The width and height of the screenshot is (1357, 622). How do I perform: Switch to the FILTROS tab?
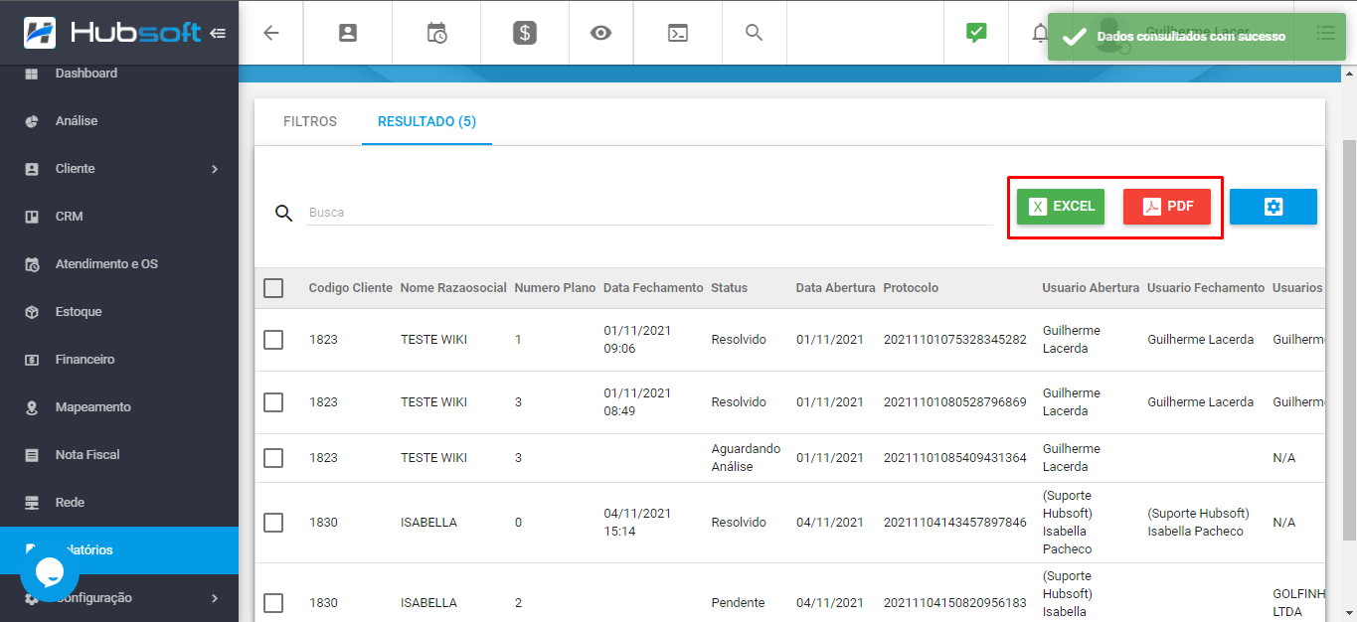309,121
